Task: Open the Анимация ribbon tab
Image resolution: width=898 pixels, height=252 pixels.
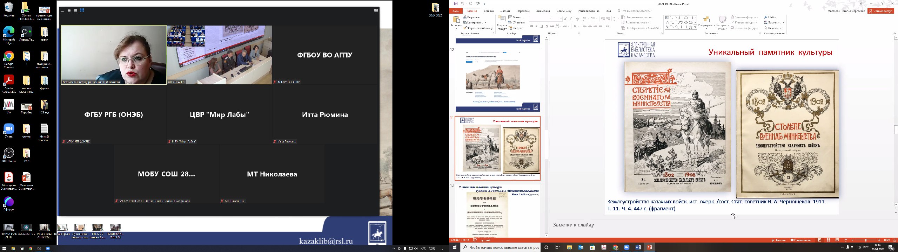Action: click(543, 11)
